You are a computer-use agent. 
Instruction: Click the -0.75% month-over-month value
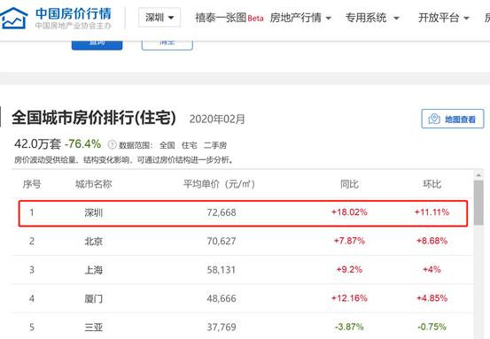(432, 327)
